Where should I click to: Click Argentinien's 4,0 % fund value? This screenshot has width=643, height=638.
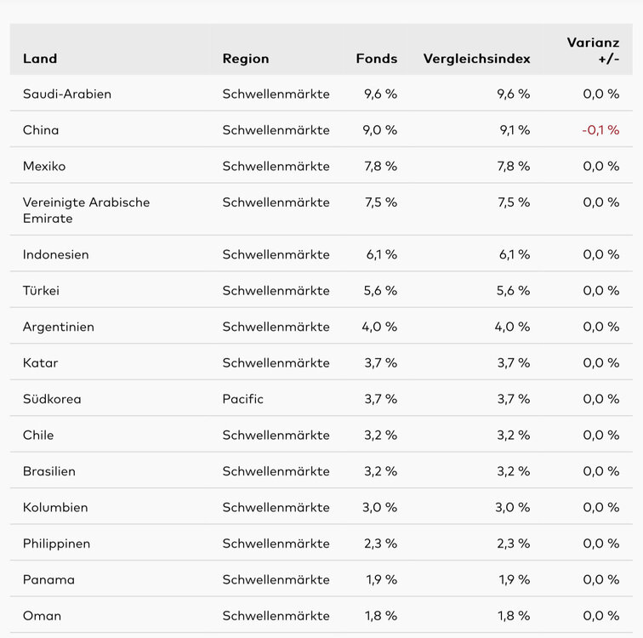pyautogui.click(x=379, y=328)
